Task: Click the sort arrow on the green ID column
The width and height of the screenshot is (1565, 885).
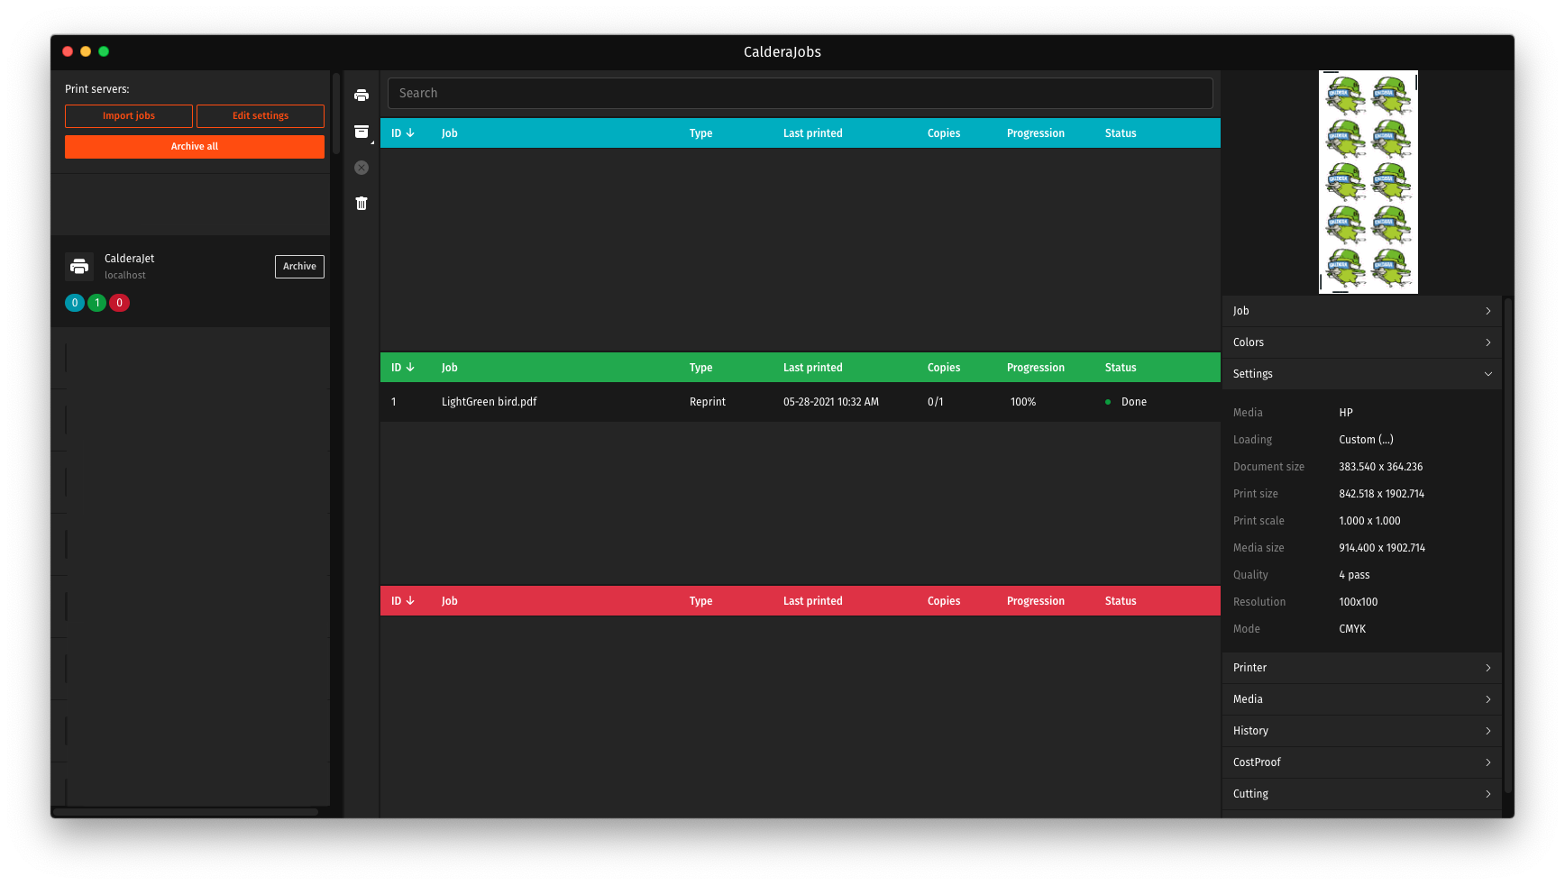Action: 411,367
